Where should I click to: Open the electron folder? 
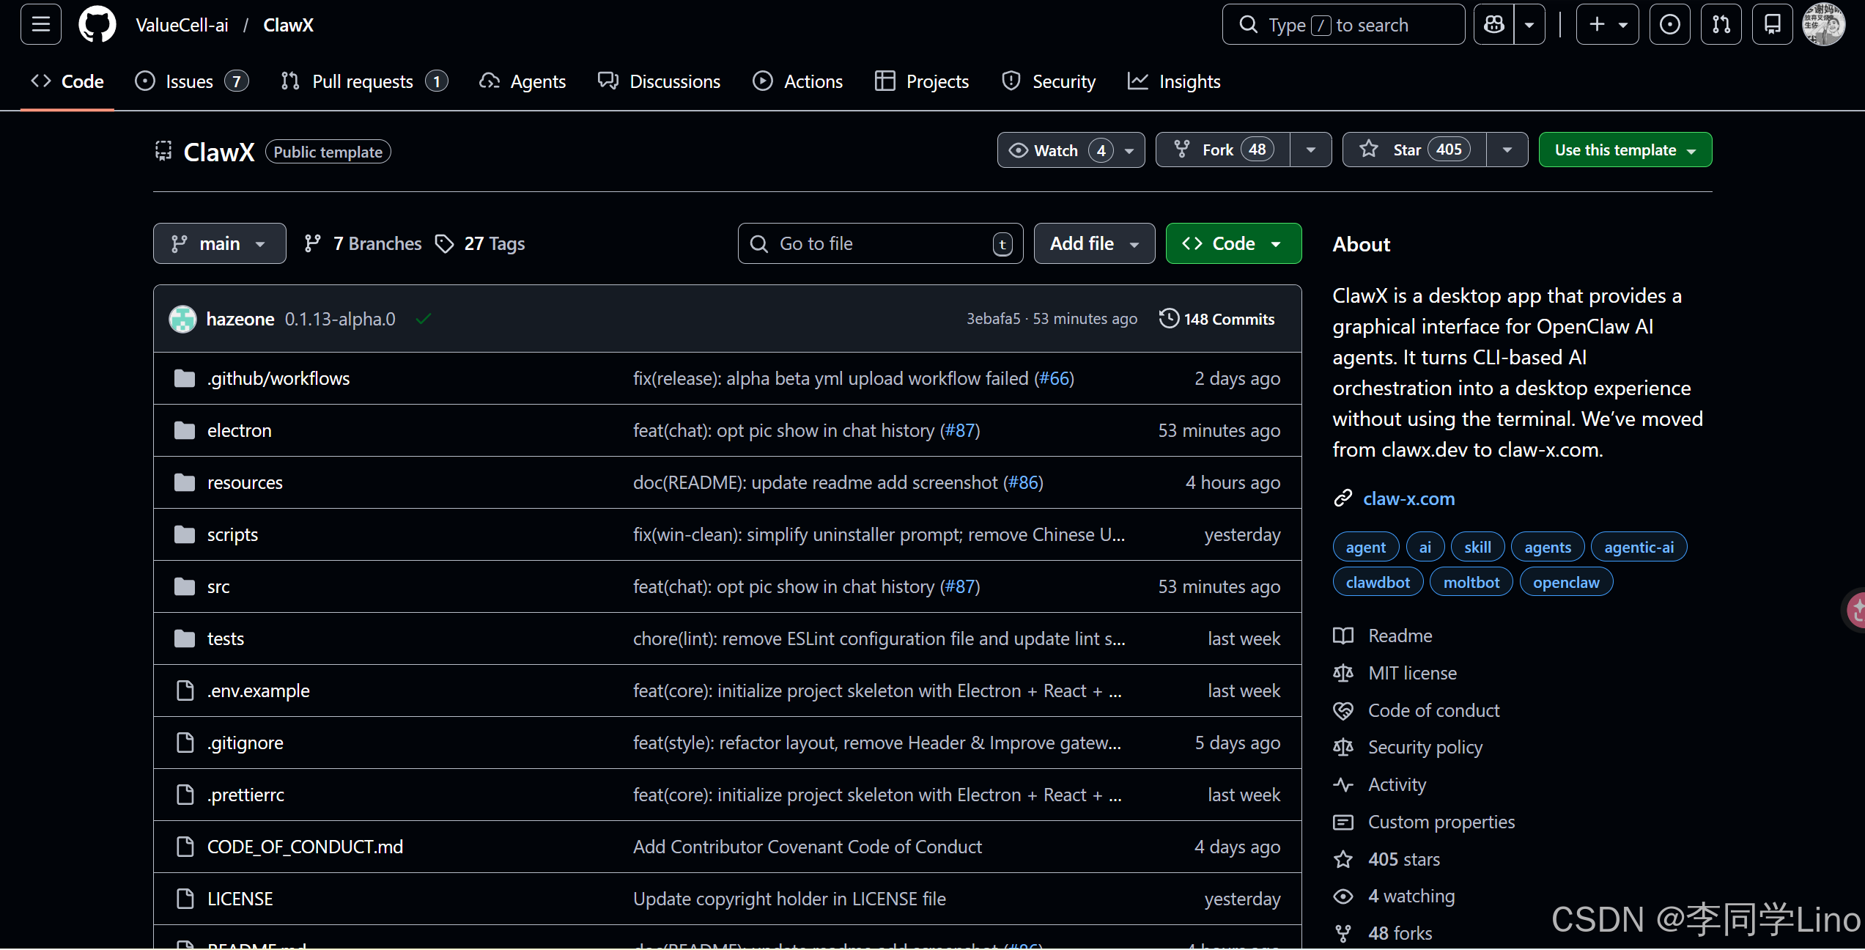[239, 430]
